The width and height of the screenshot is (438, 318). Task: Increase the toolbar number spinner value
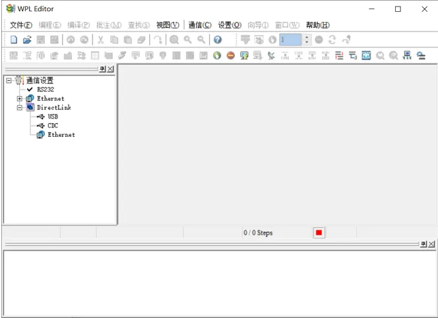(307, 37)
